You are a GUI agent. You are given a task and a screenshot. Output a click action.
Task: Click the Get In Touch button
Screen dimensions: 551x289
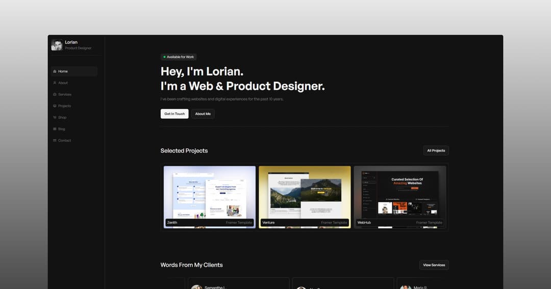[174, 114]
